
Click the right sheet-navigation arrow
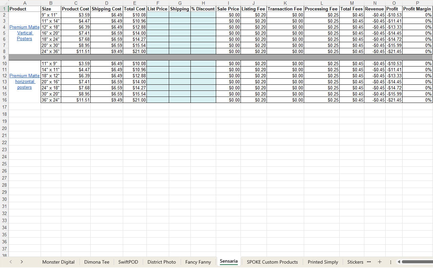tap(21, 262)
